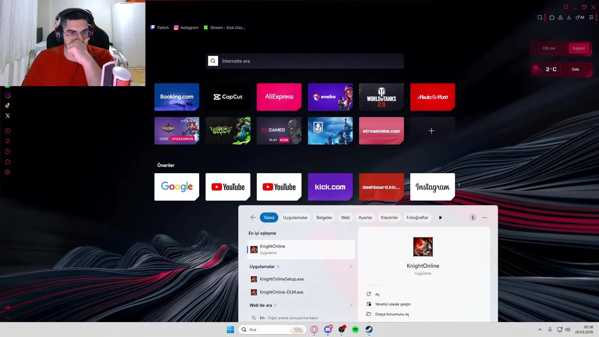Viewport: 599px width, 337px height.
Task: Show more search filter tabs arrow
Action: (x=440, y=218)
